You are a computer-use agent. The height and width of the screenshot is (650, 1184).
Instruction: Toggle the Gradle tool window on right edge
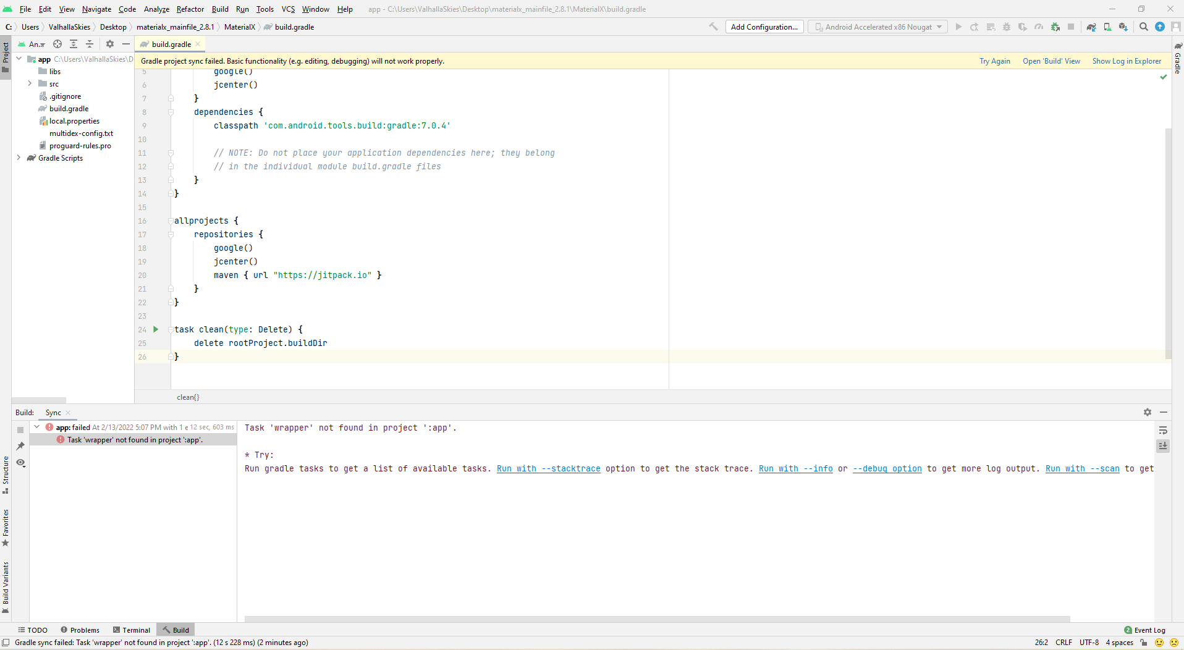pyautogui.click(x=1178, y=59)
